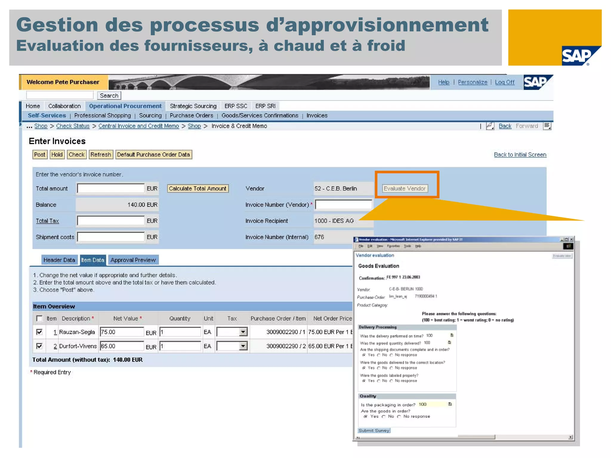Click the Evaluate Vendor button
The height and width of the screenshot is (458, 611).
click(405, 189)
